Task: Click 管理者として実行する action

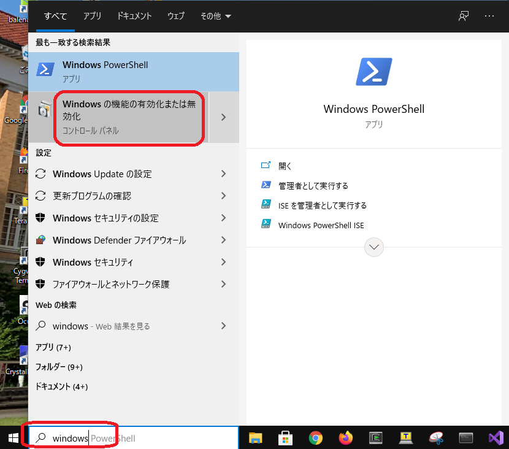Action: (x=313, y=185)
